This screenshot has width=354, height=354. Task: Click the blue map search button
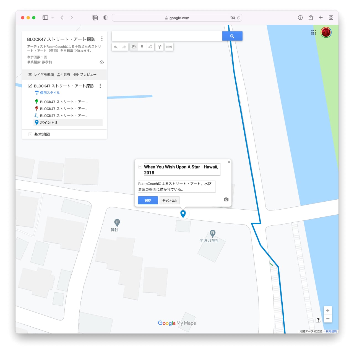[232, 36]
